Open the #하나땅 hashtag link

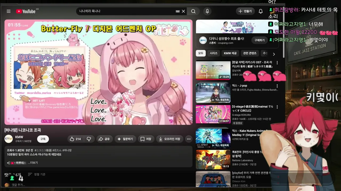tap(67, 150)
